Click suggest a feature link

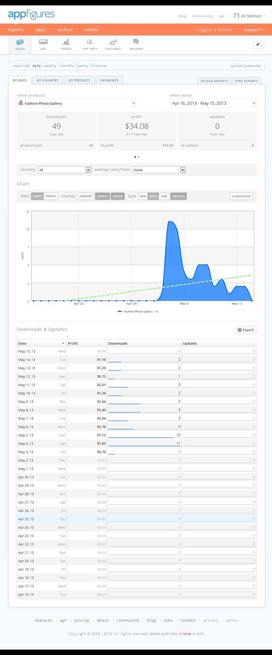(x=214, y=30)
